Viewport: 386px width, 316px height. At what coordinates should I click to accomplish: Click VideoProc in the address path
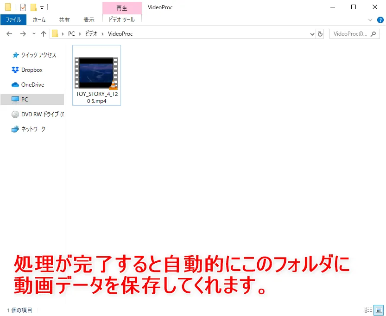tap(120, 34)
